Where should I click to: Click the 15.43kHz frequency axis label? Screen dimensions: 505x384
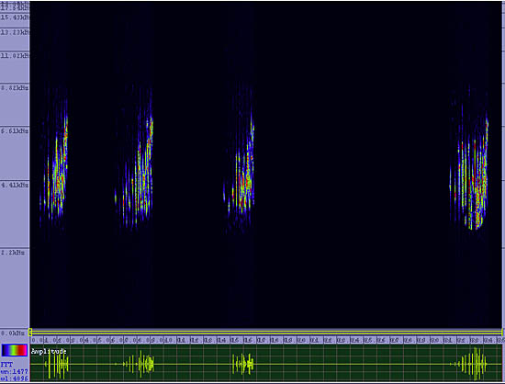(x=15, y=17)
